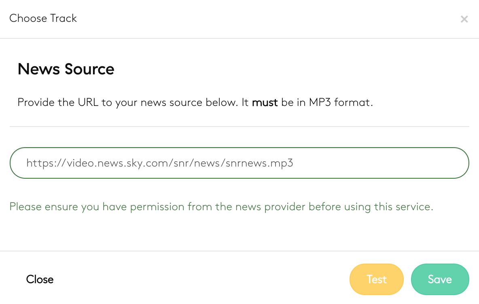Focus the field showing the sky.com URL
This screenshot has height=304, width=479.
click(239, 163)
